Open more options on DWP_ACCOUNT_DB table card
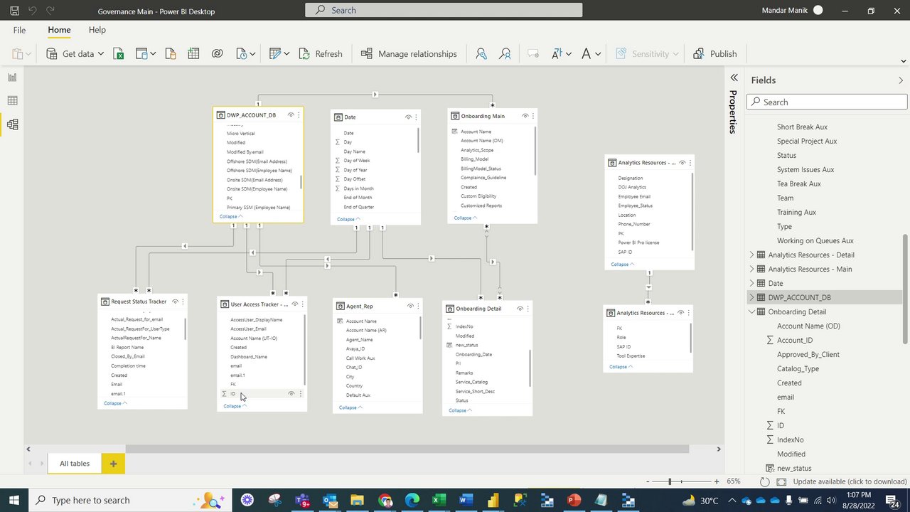910x512 pixels. [x=299, y=115]
